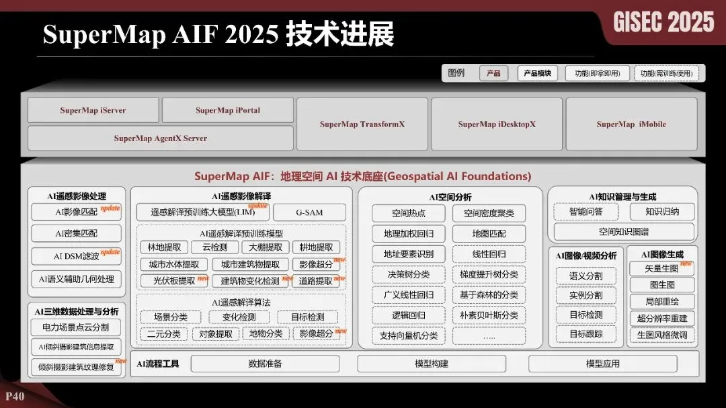Select the AI影像匹配 module box
This screenshot has height=408, width=726.
[77, 212]
